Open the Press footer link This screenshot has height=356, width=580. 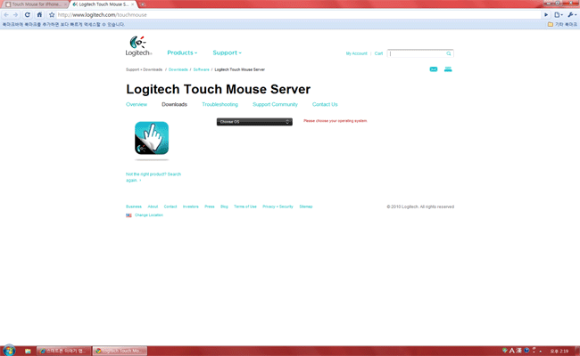tap(210, 206)
